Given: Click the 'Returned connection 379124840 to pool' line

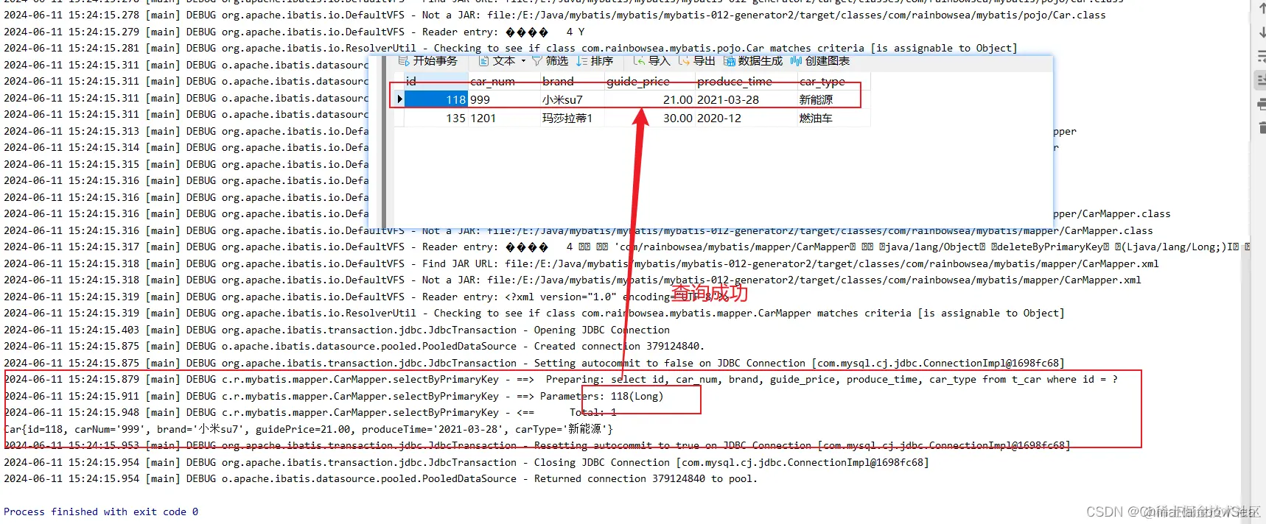Looking at the screenshot, I should [x=381, y=478].
